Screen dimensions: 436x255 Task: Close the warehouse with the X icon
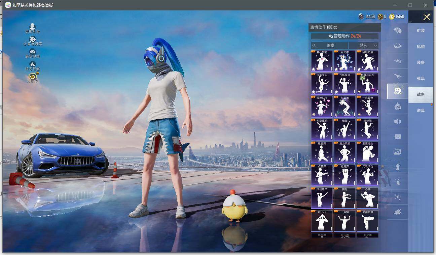(x=427, y=17)
